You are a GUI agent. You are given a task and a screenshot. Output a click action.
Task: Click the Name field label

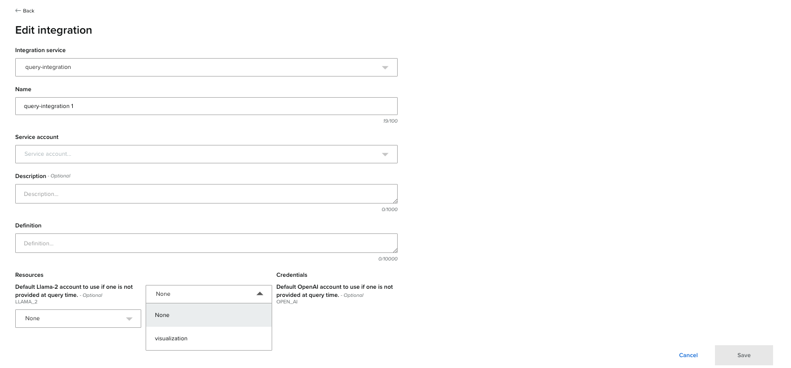pos(23,89)
